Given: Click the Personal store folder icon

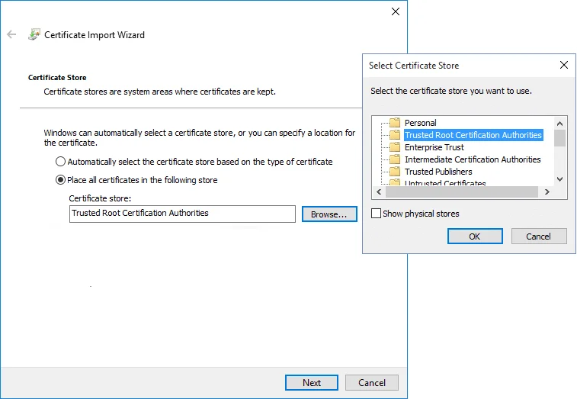Looking at the screenshot, I should pyautogui.click(x=395, y=122).
